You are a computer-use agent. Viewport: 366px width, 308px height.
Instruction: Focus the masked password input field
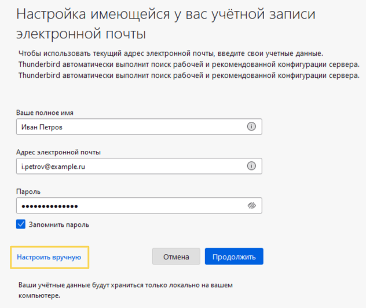pyautogui.click(x=127, y=205)
